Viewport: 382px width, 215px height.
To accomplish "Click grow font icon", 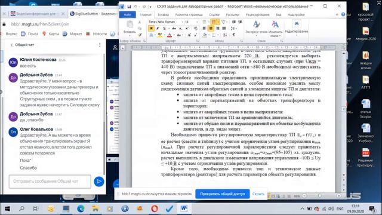I will [189, 35].
